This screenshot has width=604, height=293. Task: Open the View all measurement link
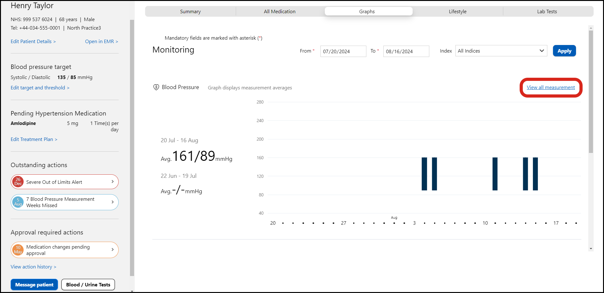pos(550,87)
